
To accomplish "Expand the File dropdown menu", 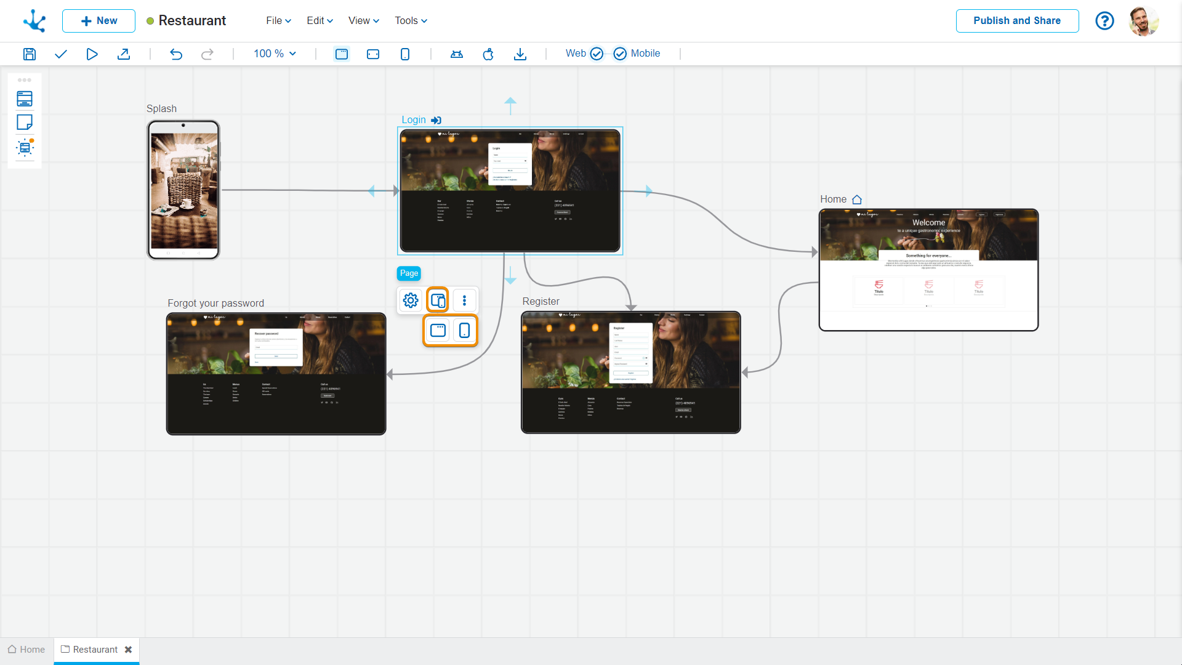I will 277,20.
